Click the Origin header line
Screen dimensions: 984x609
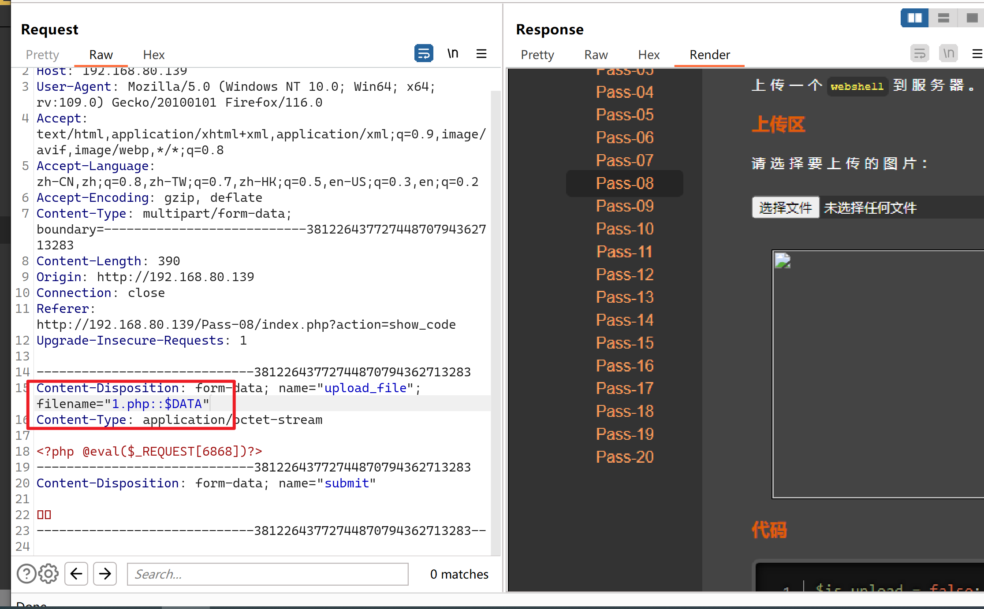[145, 277]
